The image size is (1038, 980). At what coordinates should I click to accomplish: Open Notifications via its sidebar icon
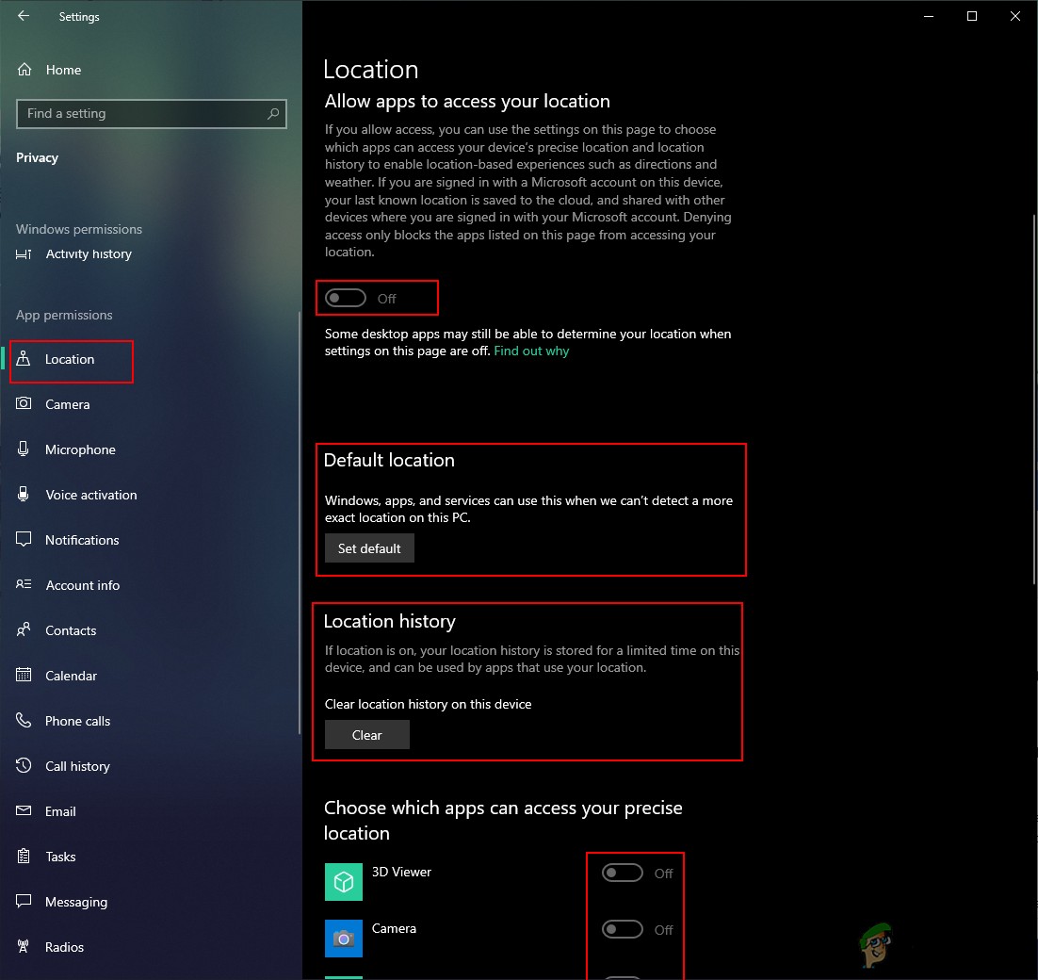coord(25,540)
